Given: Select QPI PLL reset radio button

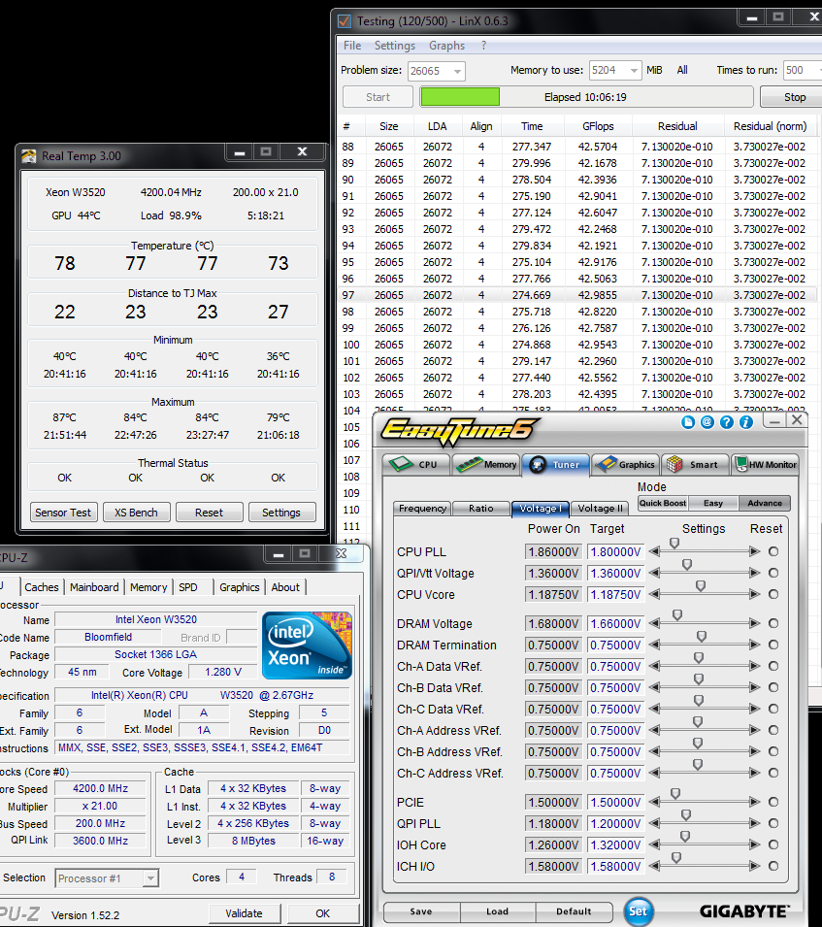Looking at the screenshot, I should coord(773,823).
